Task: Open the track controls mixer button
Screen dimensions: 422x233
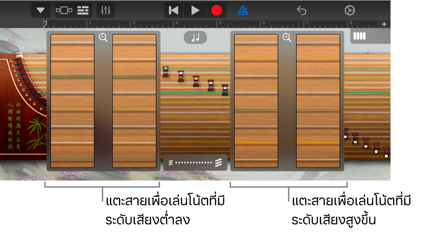Action: (106, 10)
